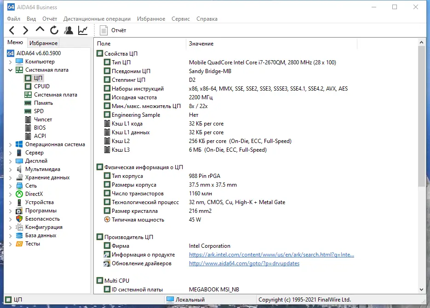Select the Мультимедиа speaker icon
Screen dimensions: 430x308
pos(19,169)
